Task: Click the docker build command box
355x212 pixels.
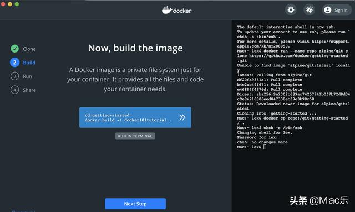Action: click(135, 117)
